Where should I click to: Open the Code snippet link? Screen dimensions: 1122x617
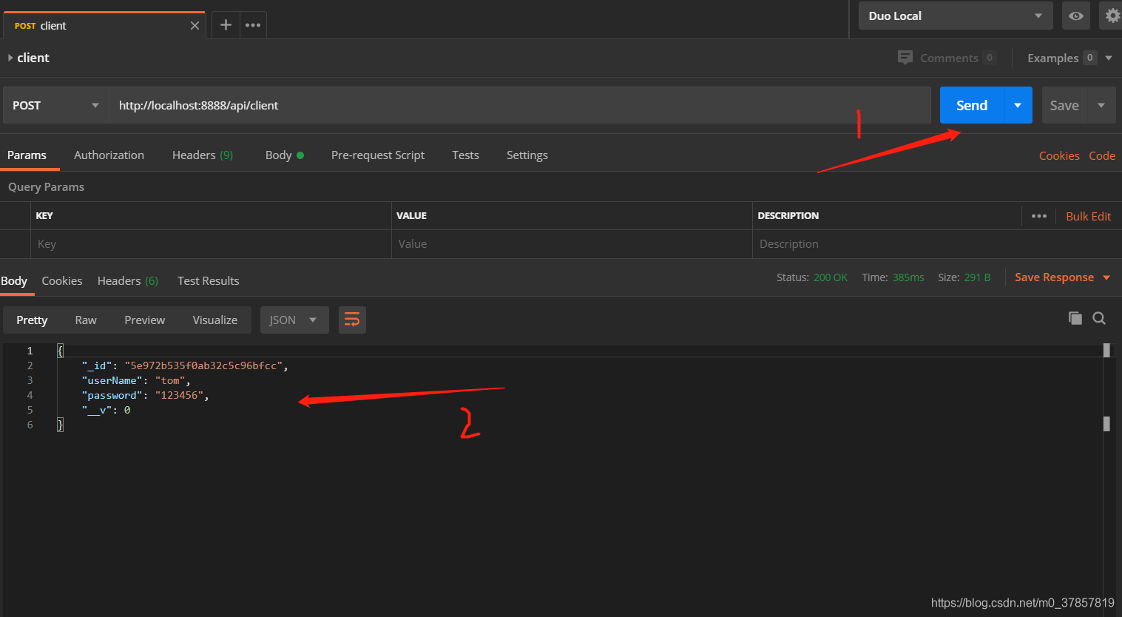1102,155
